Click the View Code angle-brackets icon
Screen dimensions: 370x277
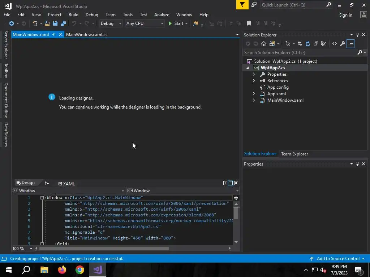(x=334, y=44)
